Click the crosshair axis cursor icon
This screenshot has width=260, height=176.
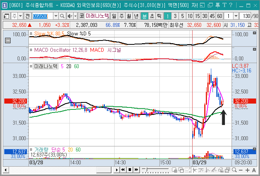(195, 170)
